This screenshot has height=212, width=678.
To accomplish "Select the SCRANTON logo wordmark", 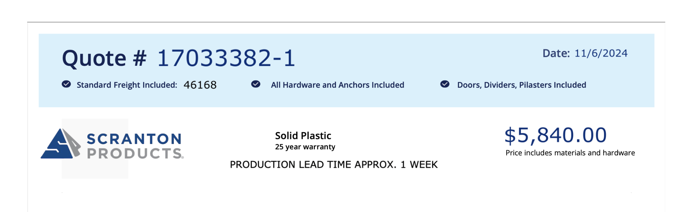I will [134, 139].
